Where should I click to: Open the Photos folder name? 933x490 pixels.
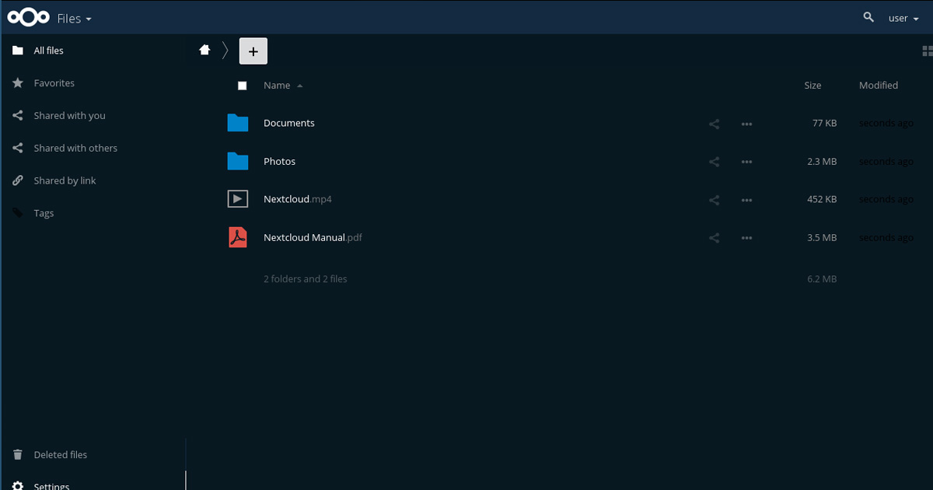(x=280, y=161)
